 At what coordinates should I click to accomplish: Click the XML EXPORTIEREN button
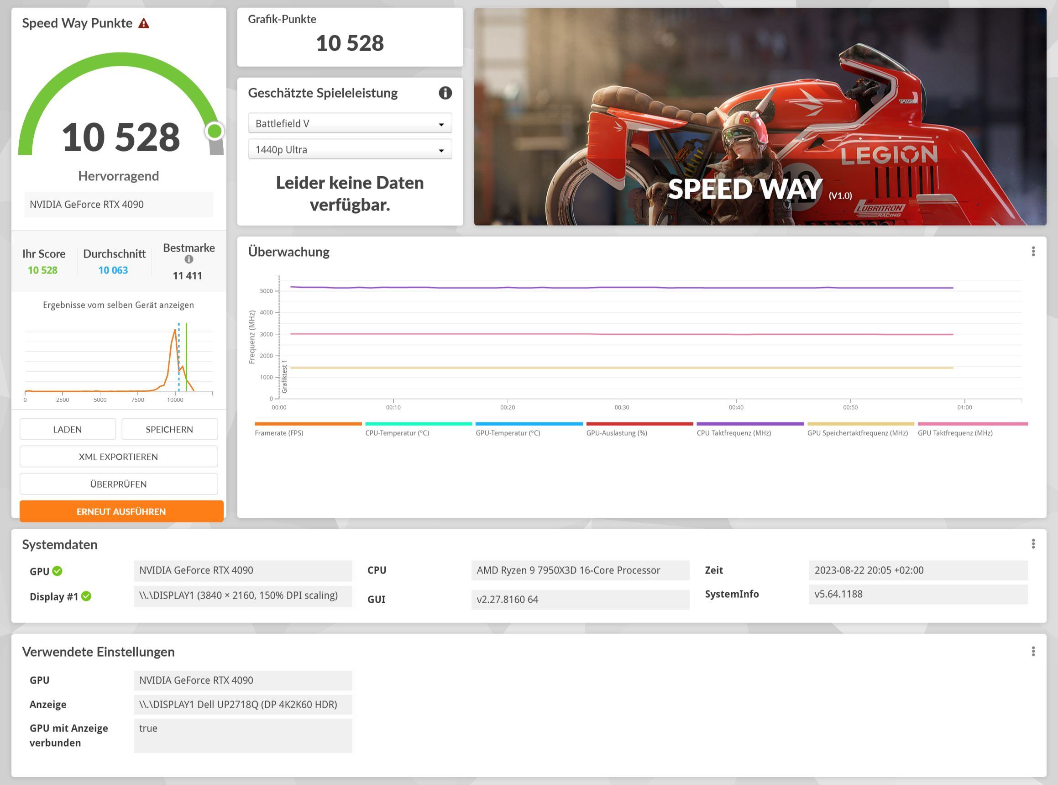tap(119, 457)
